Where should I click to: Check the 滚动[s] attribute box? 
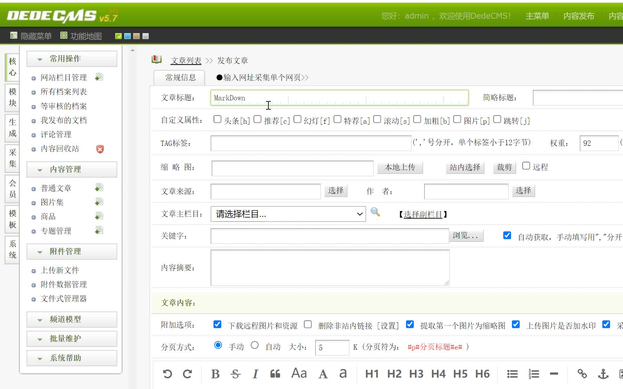pos(377,119)
